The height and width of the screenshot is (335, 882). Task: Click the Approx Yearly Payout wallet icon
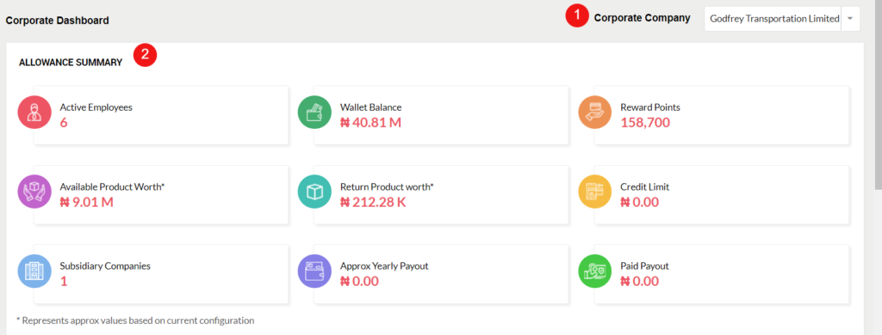click(314, 271)
